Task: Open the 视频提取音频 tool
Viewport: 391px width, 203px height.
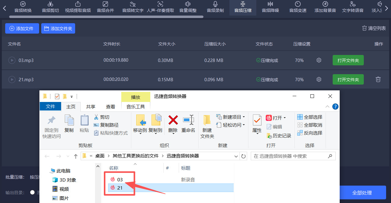Action: click(78, 7)
